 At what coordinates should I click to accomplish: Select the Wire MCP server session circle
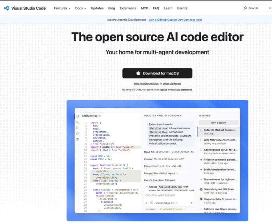point(201,140)
